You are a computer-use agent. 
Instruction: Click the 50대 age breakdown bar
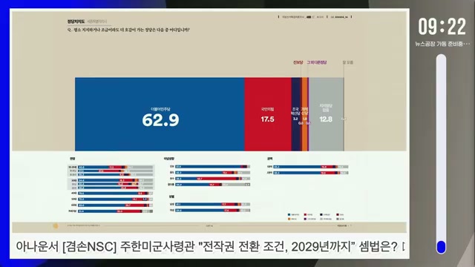116,200
